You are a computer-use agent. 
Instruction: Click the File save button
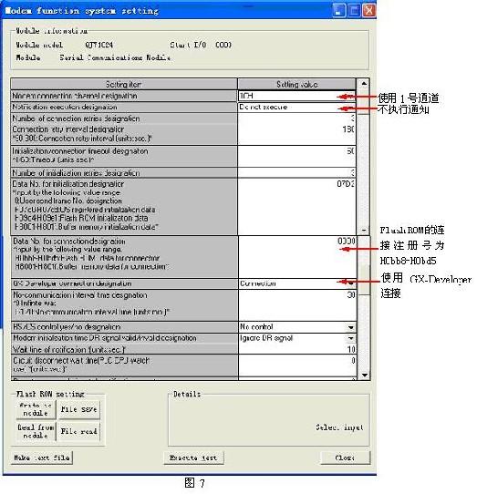point(78,409)
